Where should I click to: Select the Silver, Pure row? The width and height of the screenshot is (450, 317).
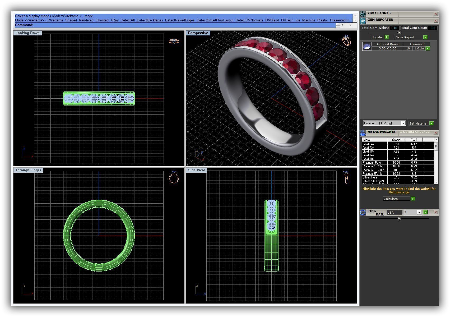coord(398,177)
